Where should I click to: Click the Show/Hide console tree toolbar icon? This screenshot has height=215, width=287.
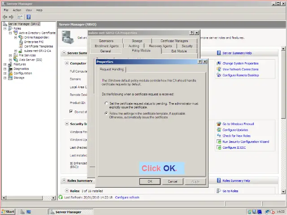pyautogui.click(x=20, y=17)
